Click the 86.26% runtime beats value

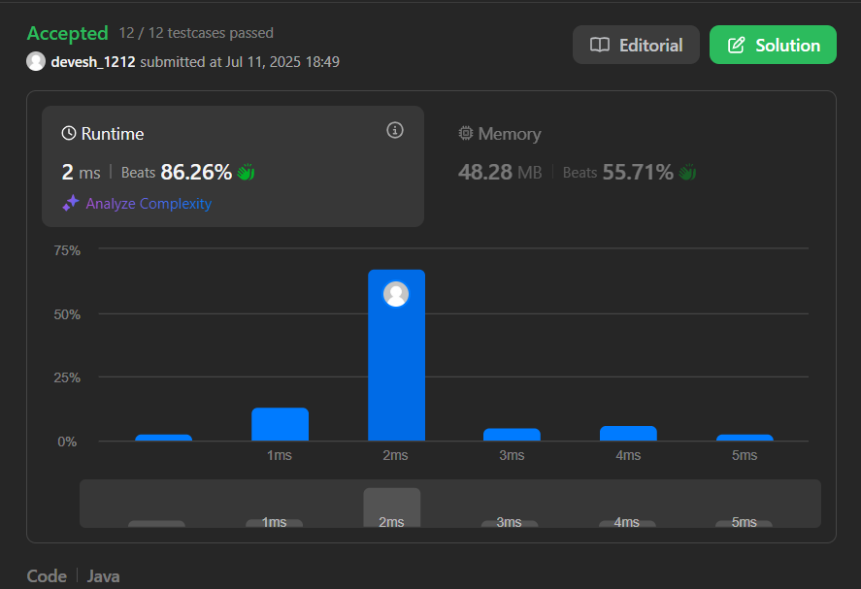click(196, 172)
